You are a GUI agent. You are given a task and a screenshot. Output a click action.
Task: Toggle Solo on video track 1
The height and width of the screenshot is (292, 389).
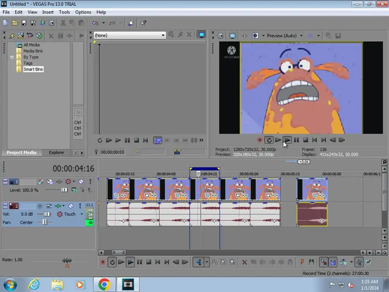click(x=90, y=182)
